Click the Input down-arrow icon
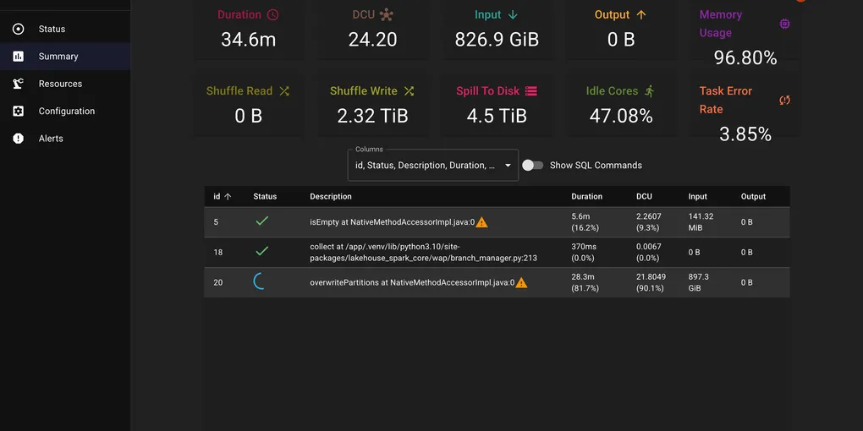Screen dimensions: 863x431 pyautogui.click(x=513, y=15)
